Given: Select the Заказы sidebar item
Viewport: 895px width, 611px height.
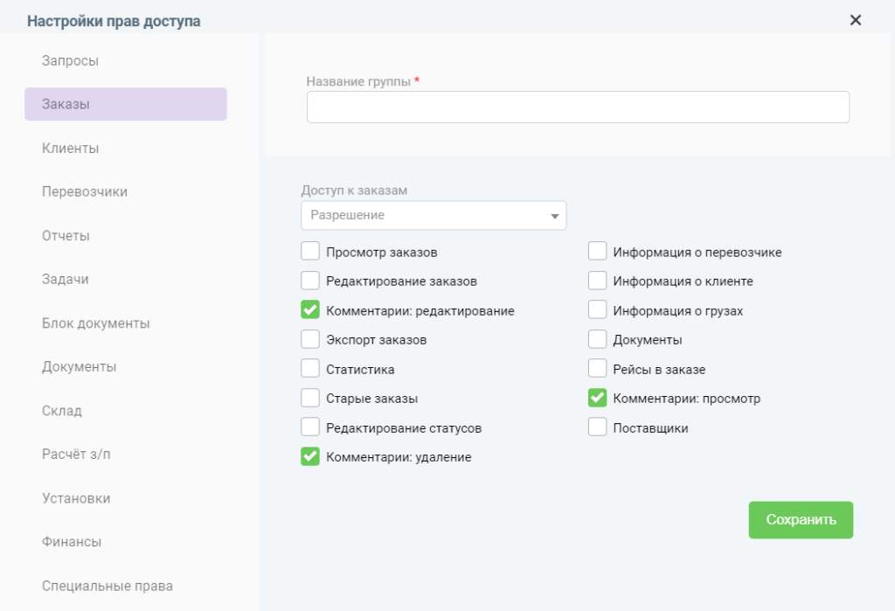Looking at the screenshot, I should pyautogui.click(x=126, y=104).
